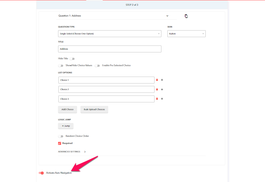Image resolution: width=265 pixels, height=182 pixels.
Task: Click the move handle next to Choice 1
Action: pos(162,80)
